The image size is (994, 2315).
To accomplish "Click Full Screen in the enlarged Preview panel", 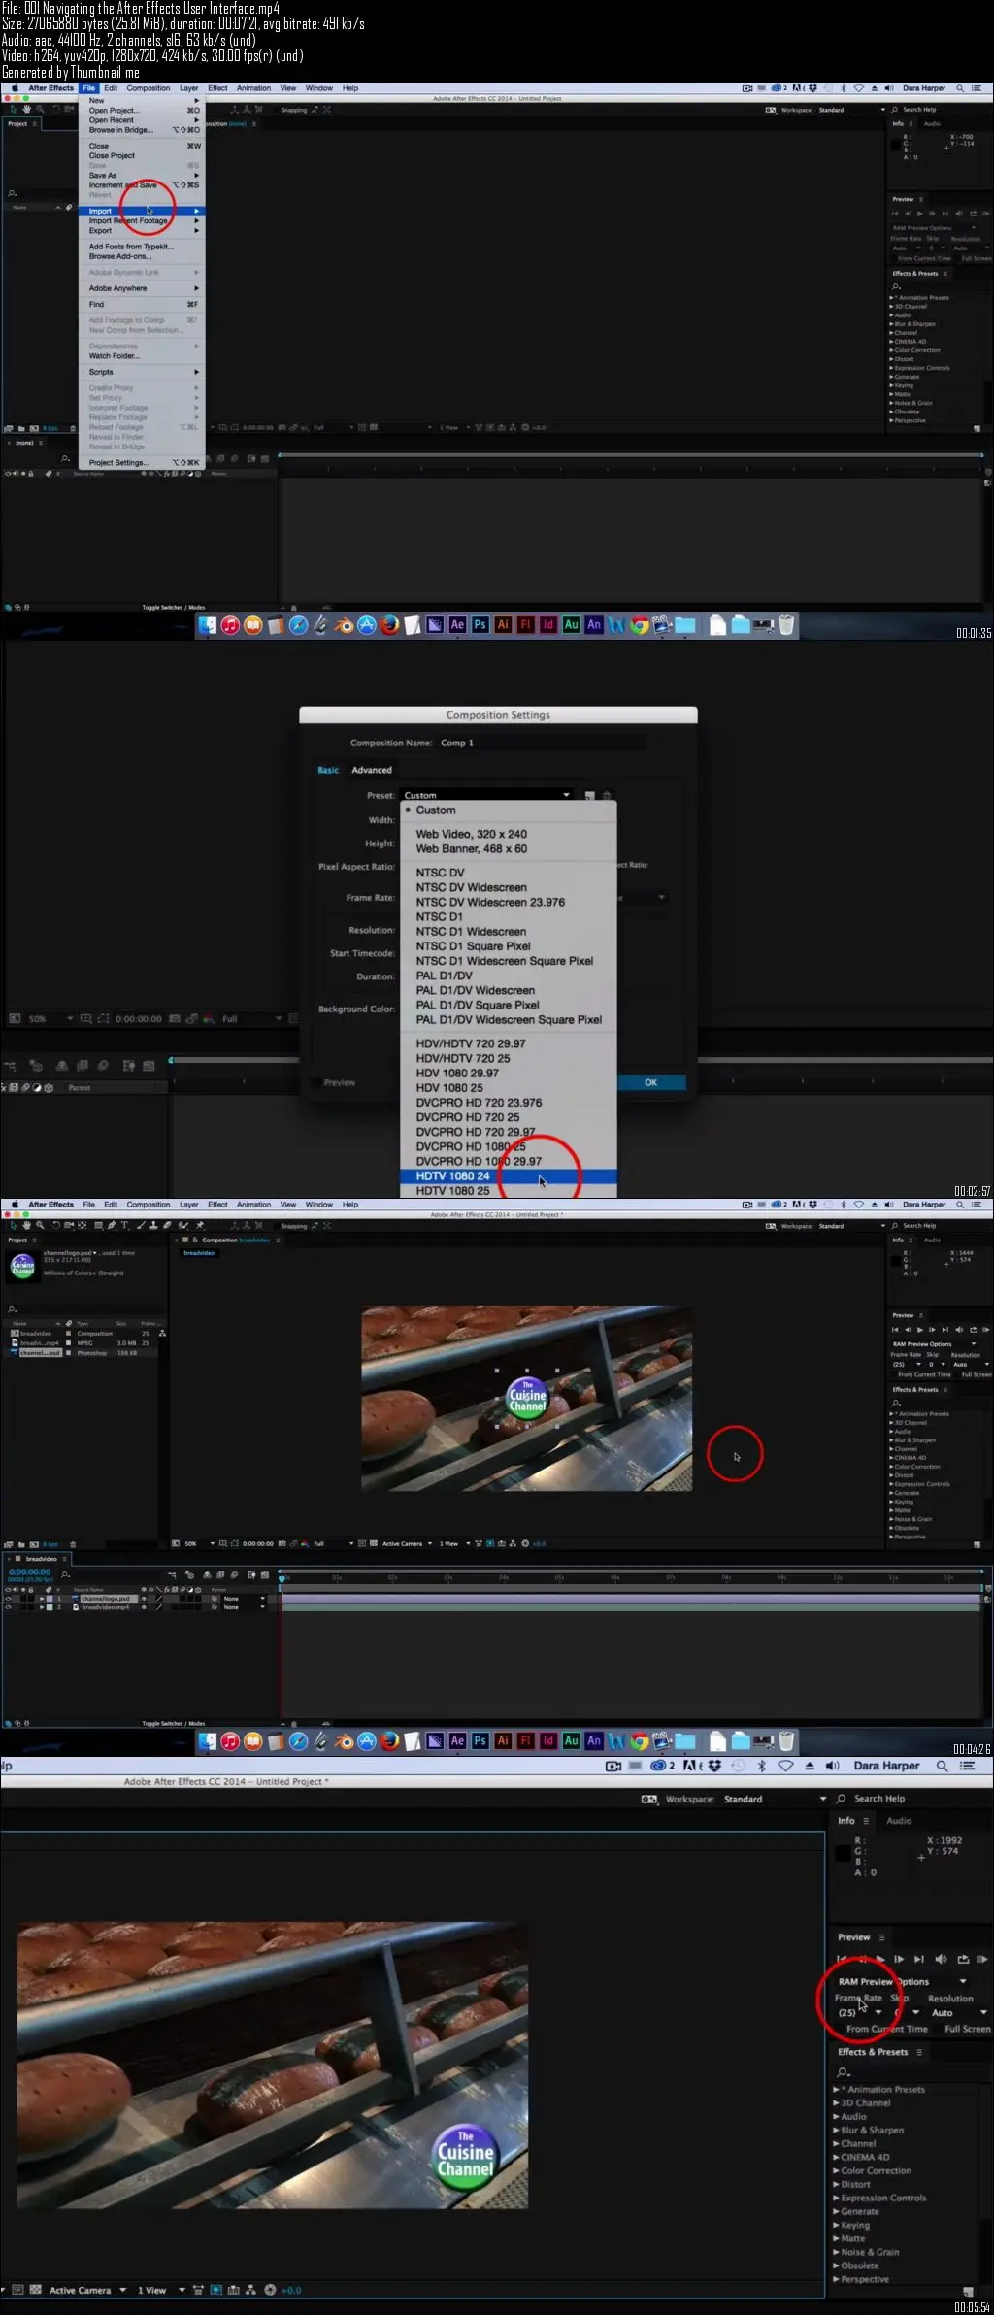I will pyautogui.click(x=968, y=2029).
